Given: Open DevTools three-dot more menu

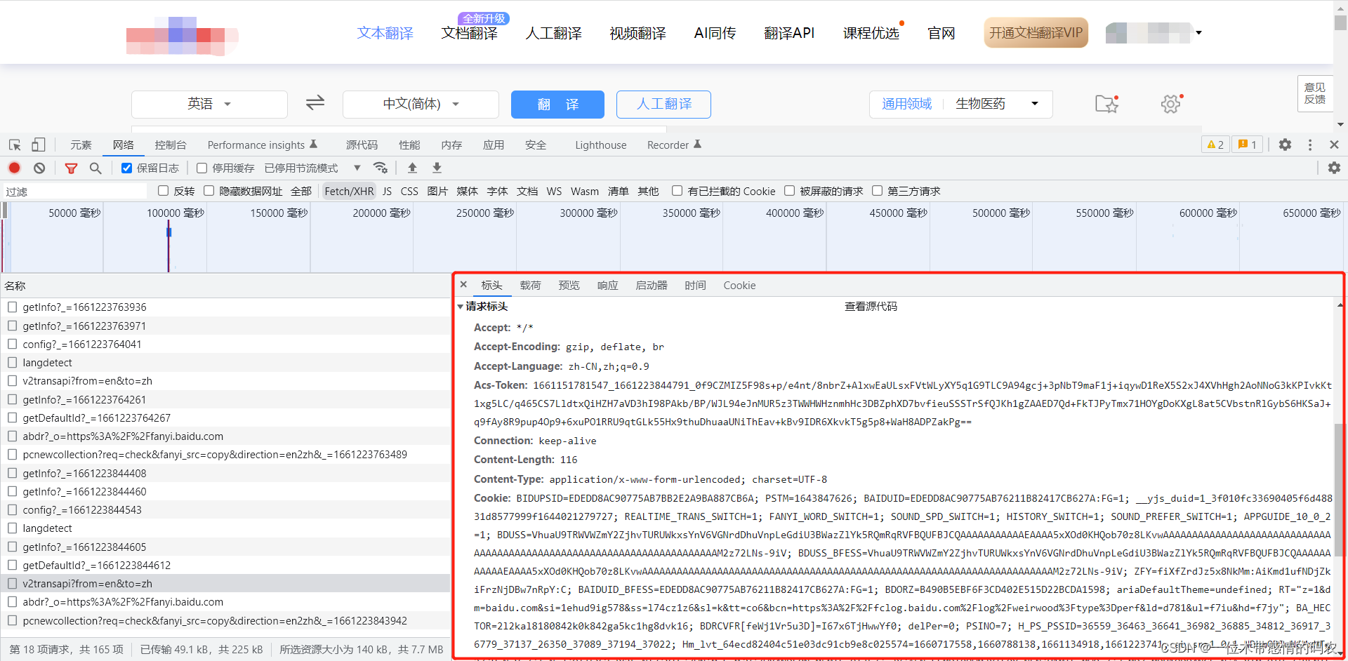Looking at the screenshot, I should click(1310, 145).
